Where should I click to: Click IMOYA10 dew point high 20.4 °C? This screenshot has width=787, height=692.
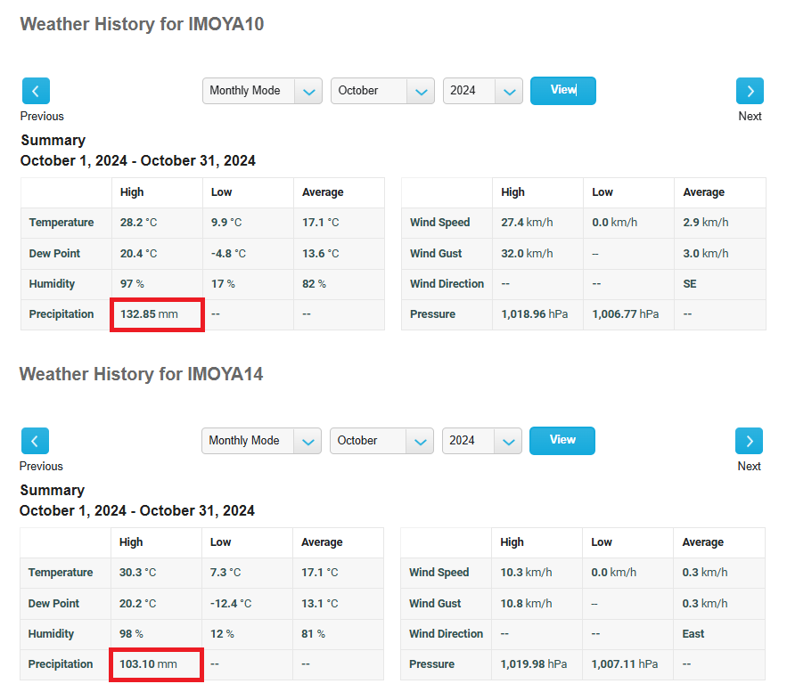tap(138, 254)
